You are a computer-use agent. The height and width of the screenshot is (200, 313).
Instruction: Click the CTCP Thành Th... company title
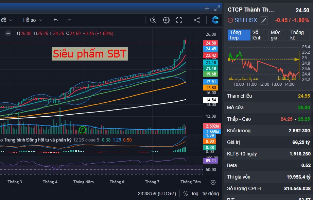(251, 10)
